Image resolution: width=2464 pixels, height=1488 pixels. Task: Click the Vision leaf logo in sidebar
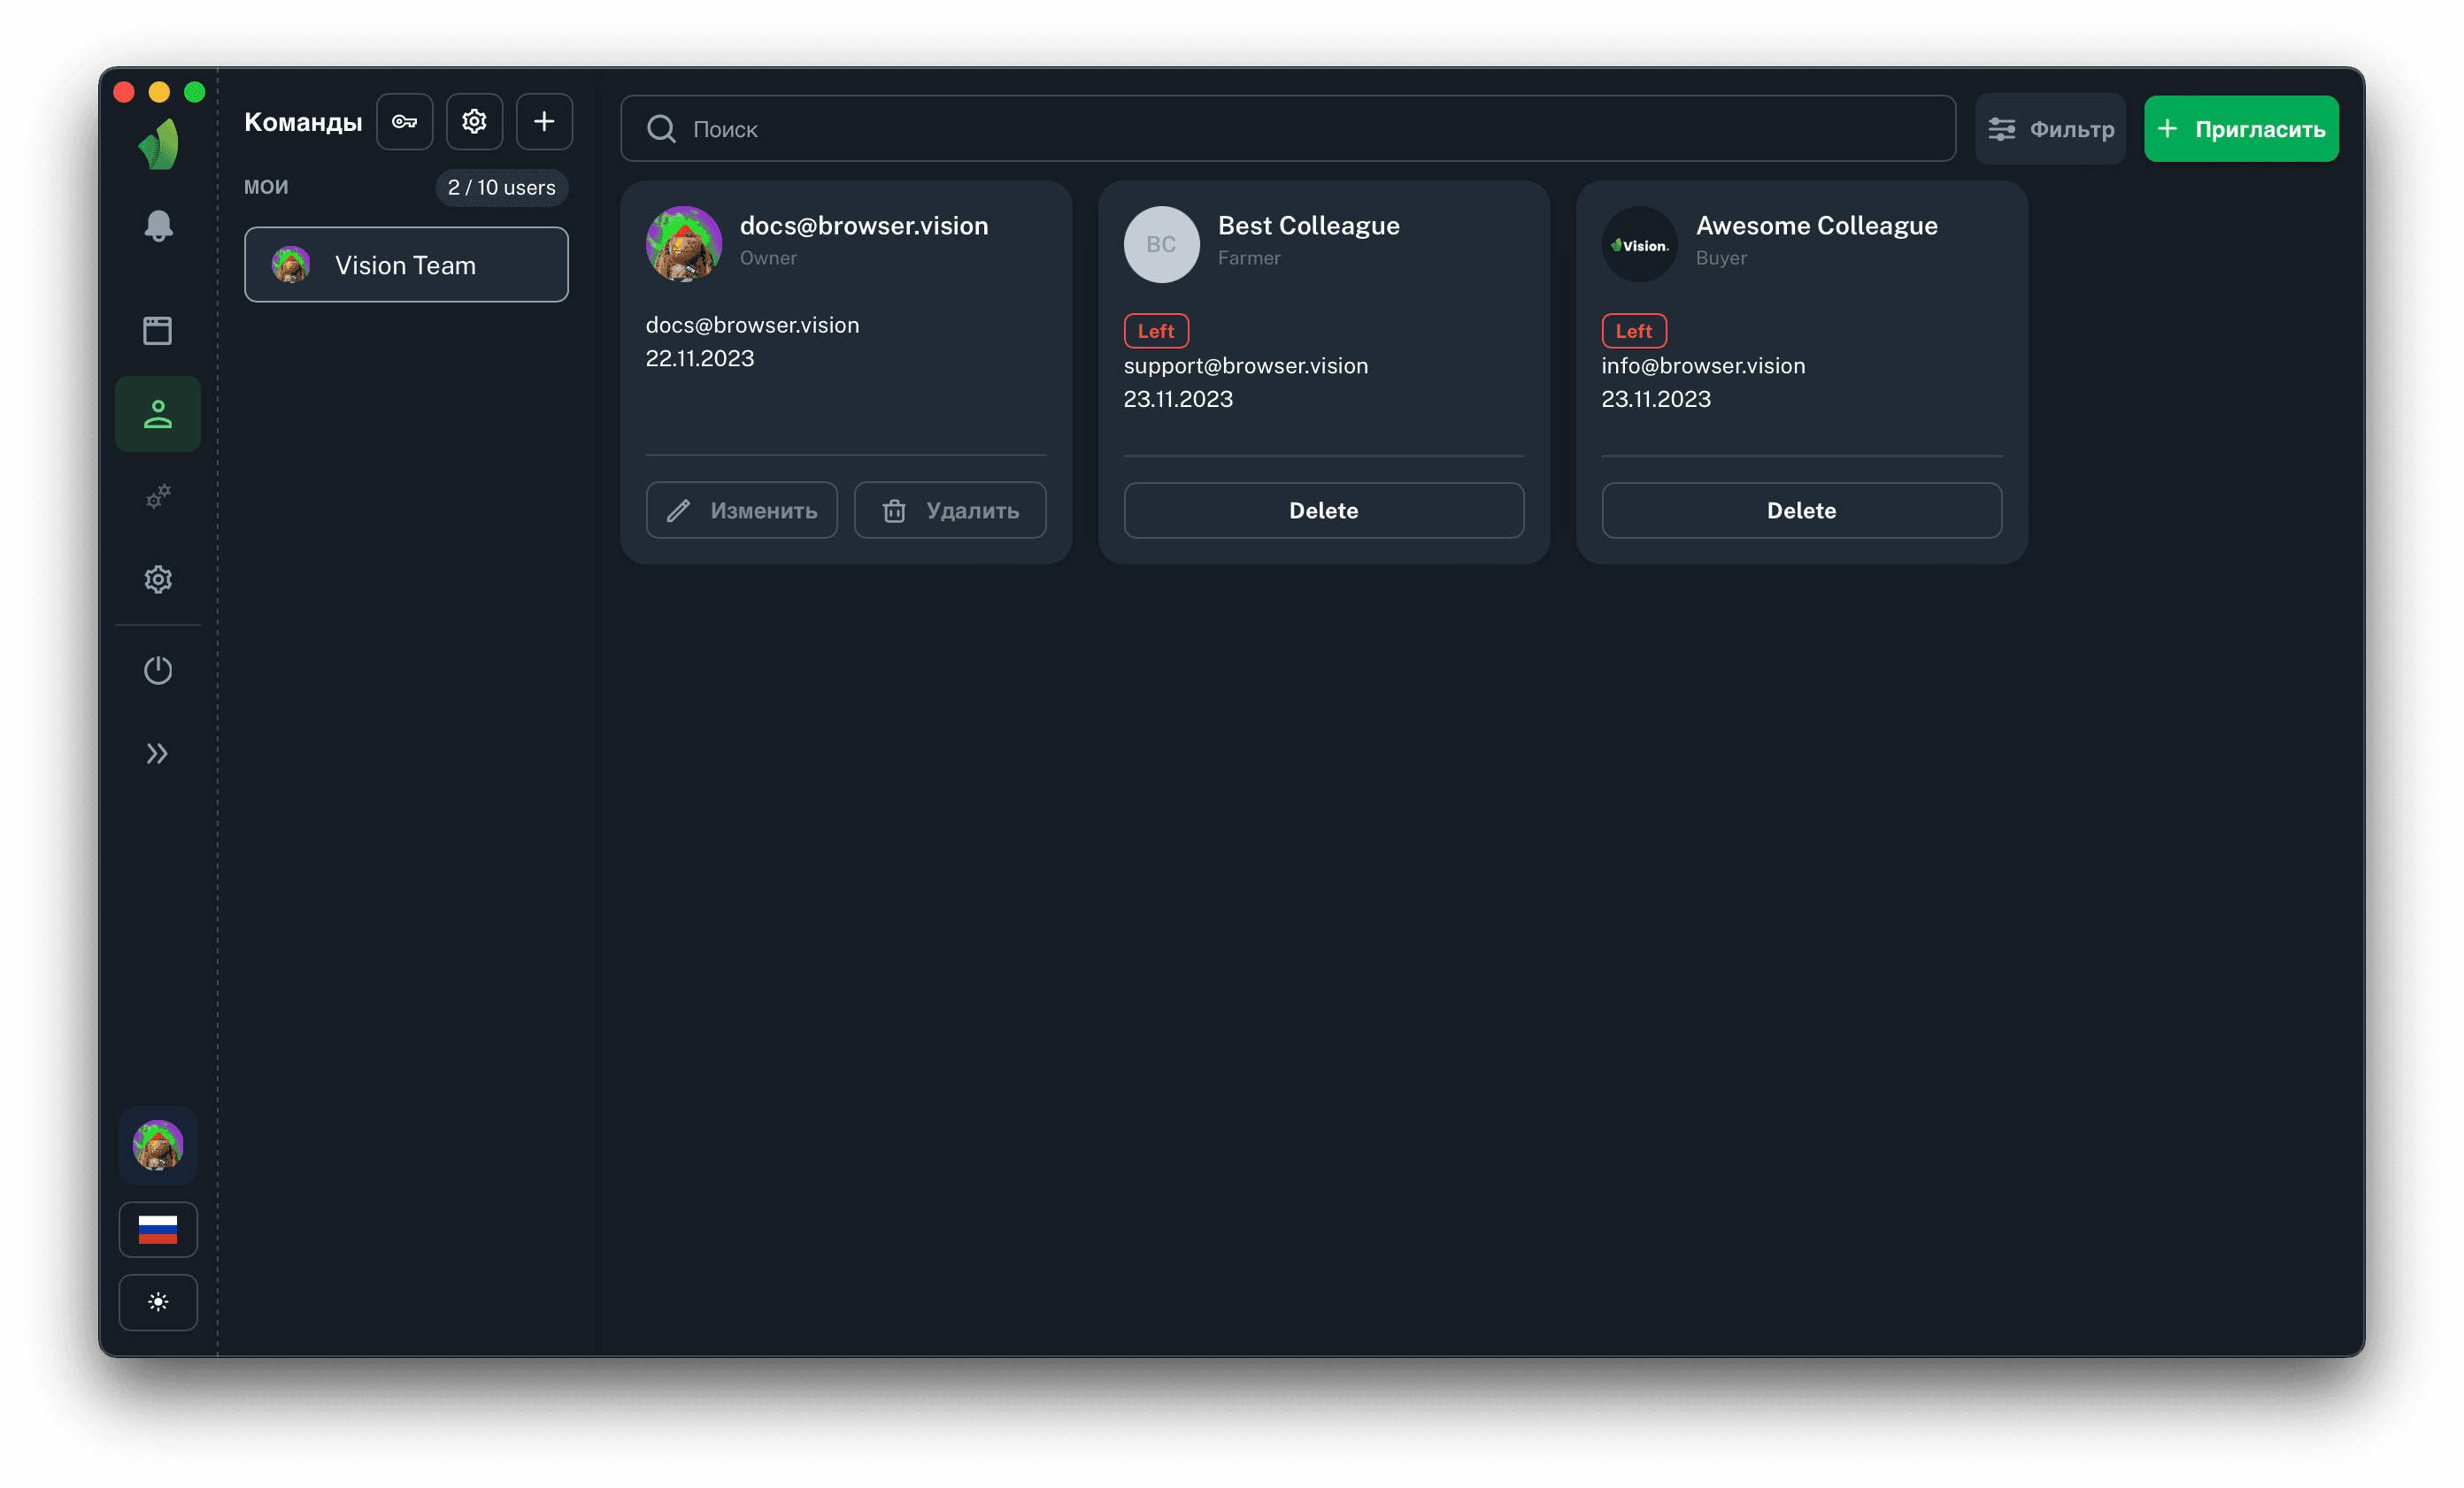[x=159, y=145]
